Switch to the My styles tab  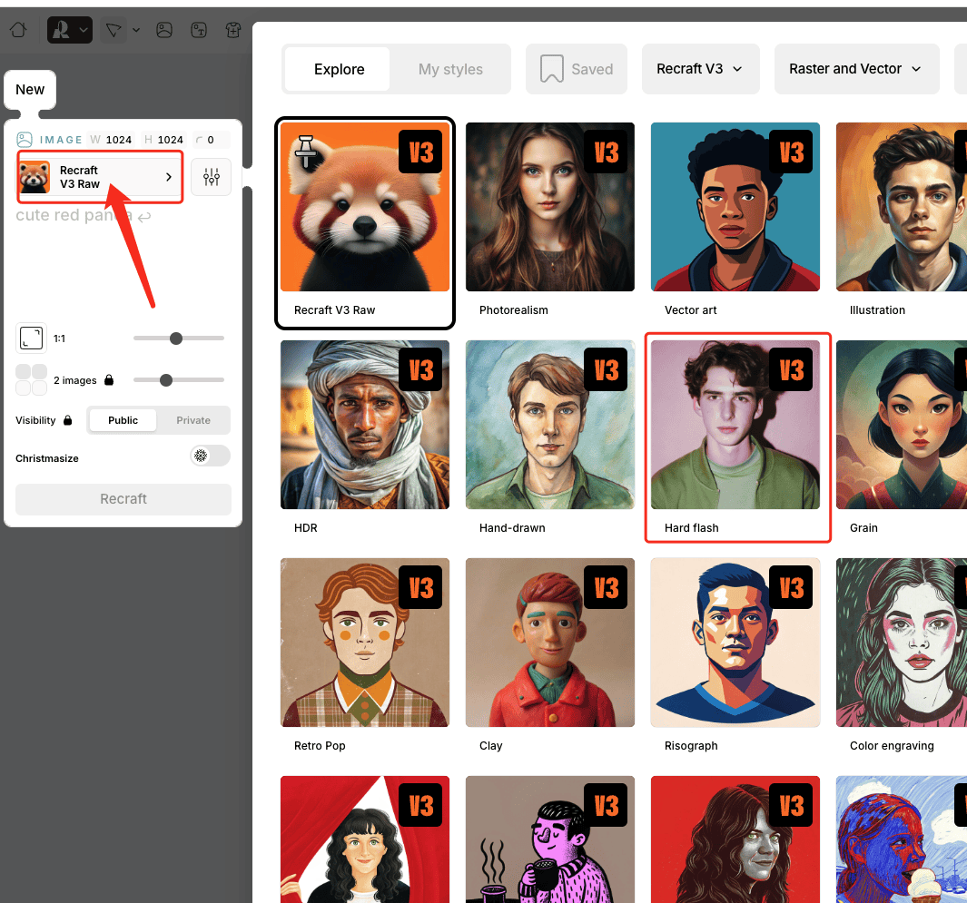(x=450, y=69)
